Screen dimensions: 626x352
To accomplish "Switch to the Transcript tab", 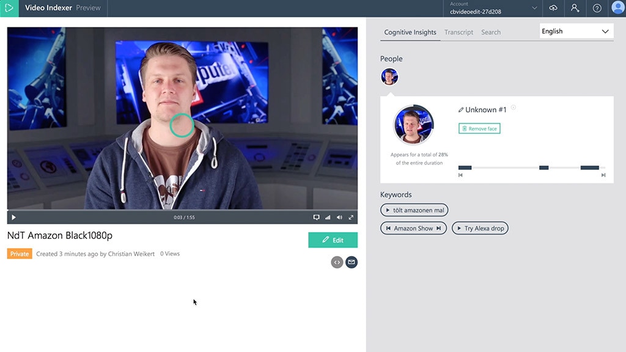I will click(x=458, y=32).
